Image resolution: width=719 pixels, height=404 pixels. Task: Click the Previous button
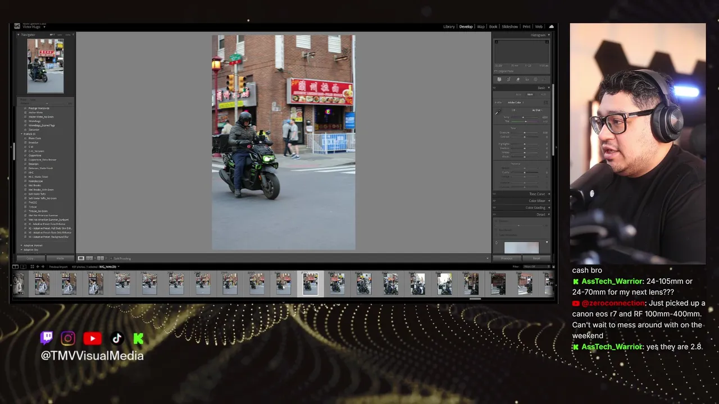pos(507,258)
